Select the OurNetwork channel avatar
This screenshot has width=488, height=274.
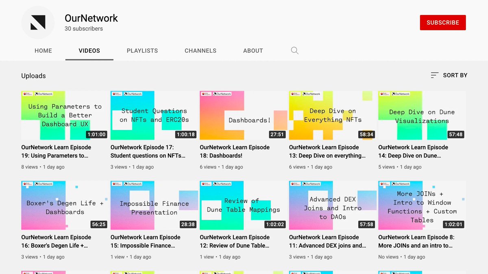[38, 23]
